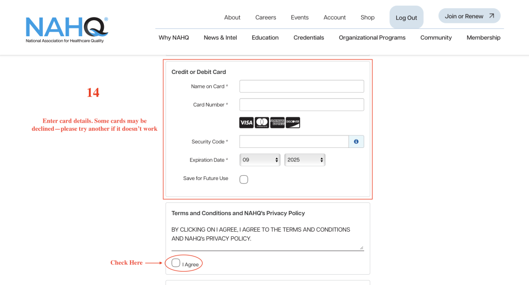Tick the Save for Future Use checkbox

click(244, 179)
